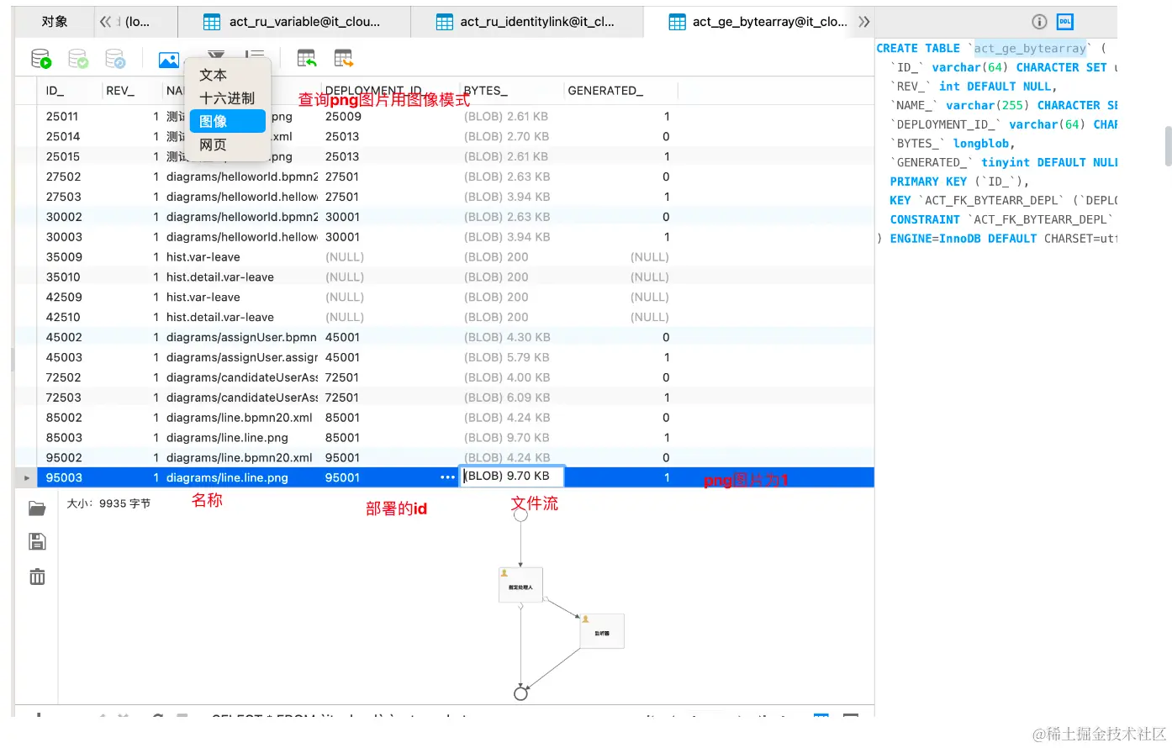Open the info panel icon

click(x=1039, y=22)
